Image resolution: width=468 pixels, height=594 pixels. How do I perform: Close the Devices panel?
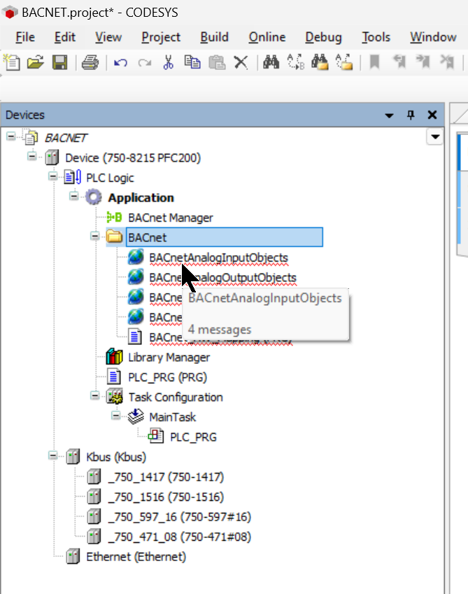432,115
